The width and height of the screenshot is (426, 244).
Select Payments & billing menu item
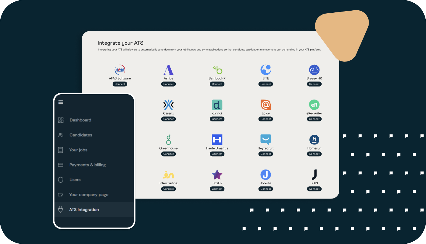[x=95, y=165]
